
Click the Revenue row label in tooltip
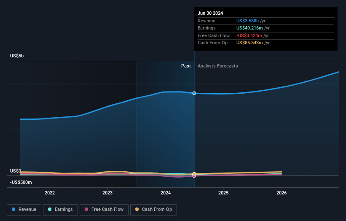(207, 21)
